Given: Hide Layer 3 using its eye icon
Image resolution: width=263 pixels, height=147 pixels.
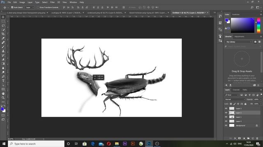Looking at the screenshot, I should (226, 109).
